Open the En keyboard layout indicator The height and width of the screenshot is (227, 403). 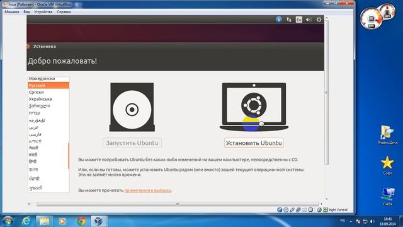pos(298,20)
